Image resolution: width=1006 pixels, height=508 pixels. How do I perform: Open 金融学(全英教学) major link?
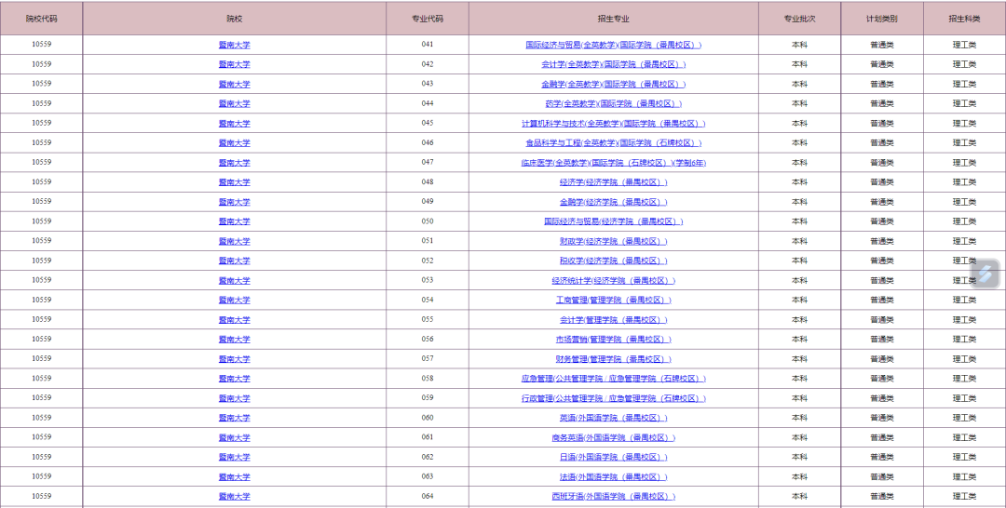coord(613,85)
